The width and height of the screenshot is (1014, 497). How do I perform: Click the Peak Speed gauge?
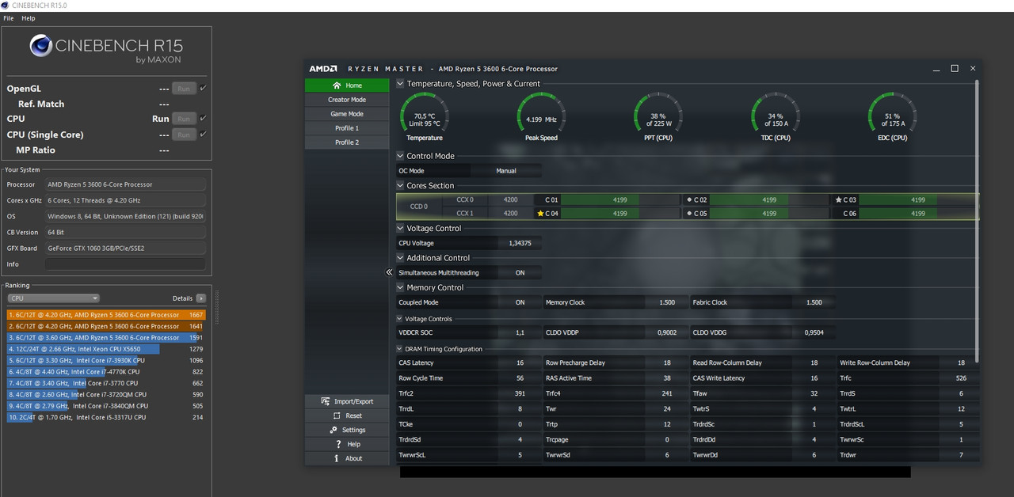[x=541, y=116]
